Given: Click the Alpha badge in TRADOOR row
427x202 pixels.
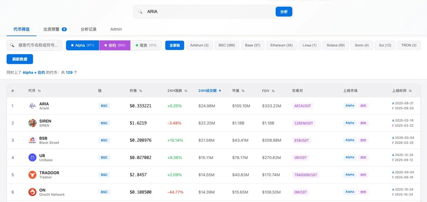Looking at the screenshot, I should click(350, 175).
